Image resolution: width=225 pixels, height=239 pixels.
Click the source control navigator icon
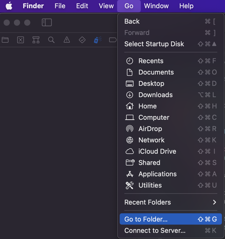21,40
